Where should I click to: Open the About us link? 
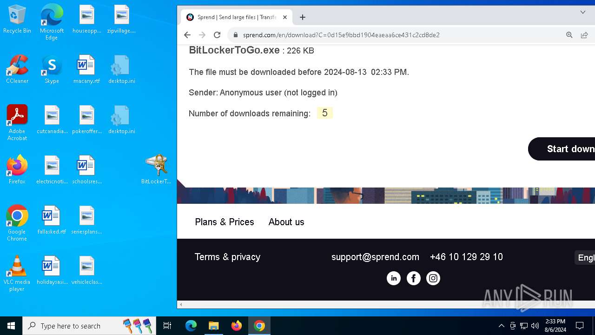(x=286, y=222)
